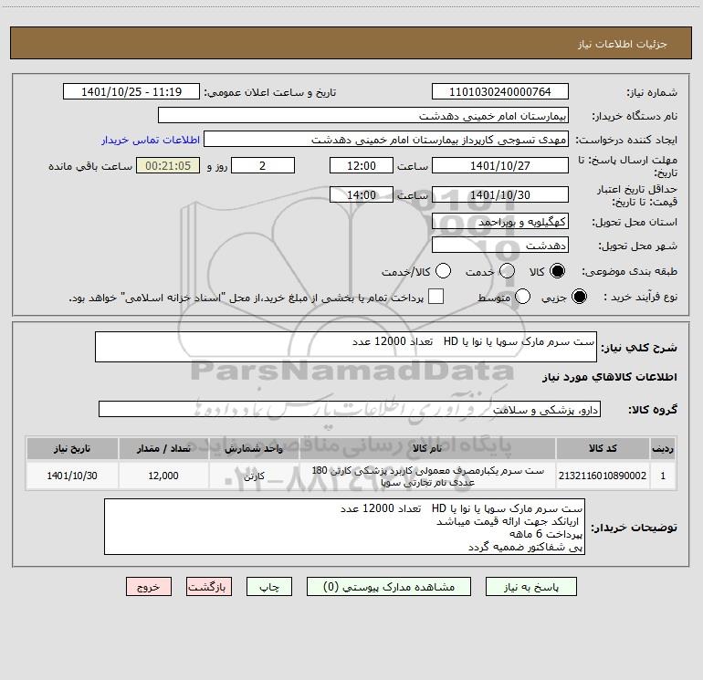
Task: Click the price validity date 1401/10/30
Action: pos(500,194)
